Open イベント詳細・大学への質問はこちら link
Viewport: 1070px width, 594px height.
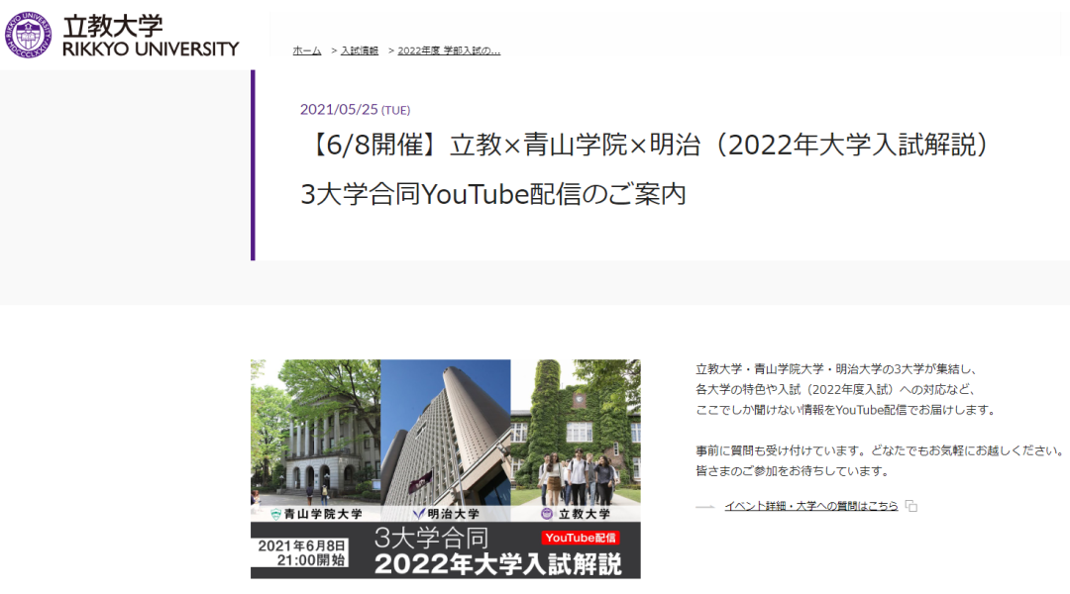810,506
